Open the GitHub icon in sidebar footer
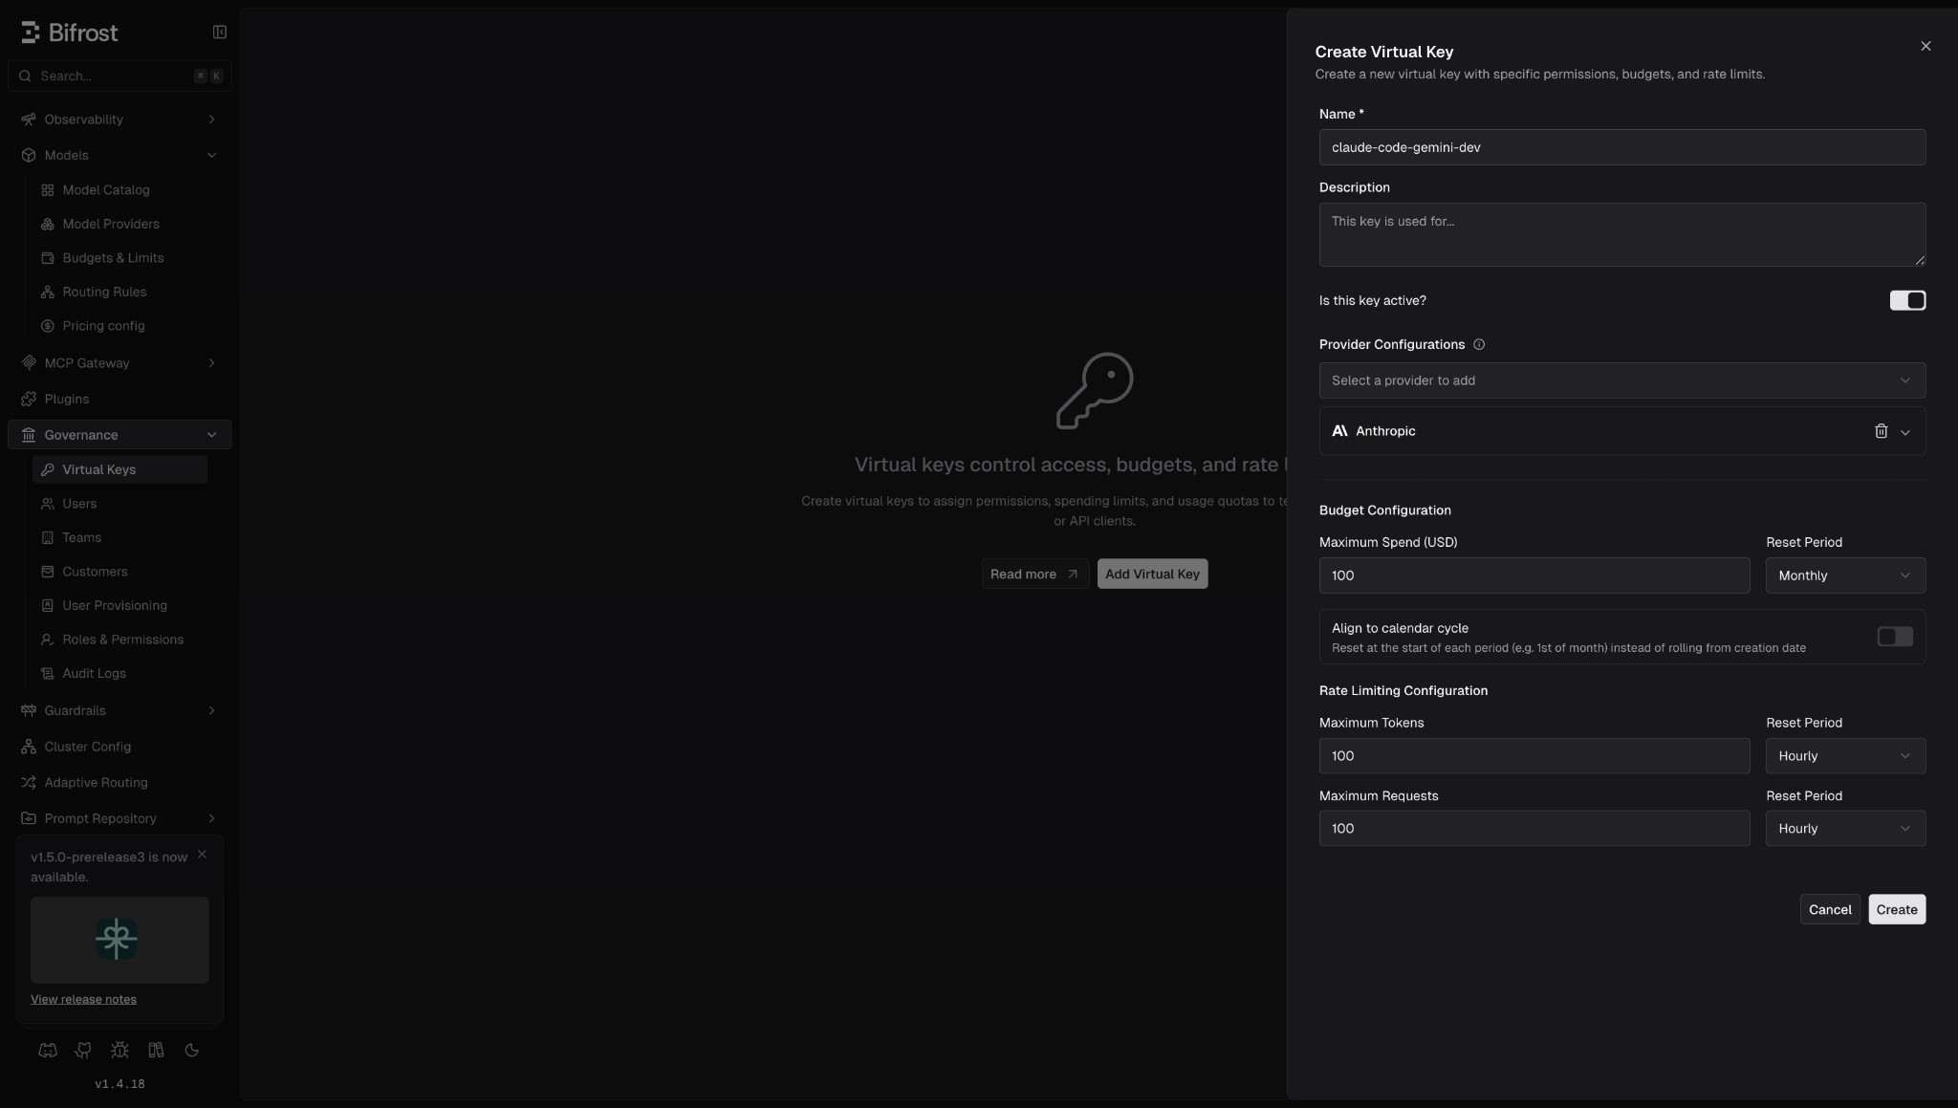 [83, 1050]
